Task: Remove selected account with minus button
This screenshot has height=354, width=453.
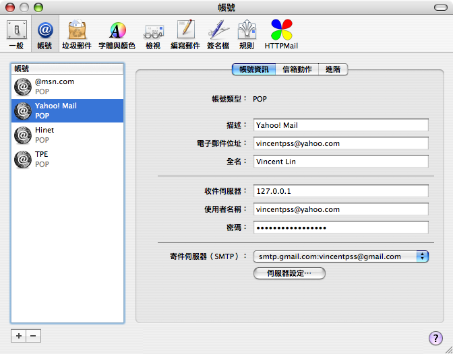Action: coord(34,336)
